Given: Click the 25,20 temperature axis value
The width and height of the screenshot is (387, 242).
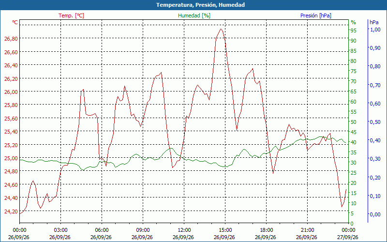Looking at the screenshot, I should click(11, 145).
